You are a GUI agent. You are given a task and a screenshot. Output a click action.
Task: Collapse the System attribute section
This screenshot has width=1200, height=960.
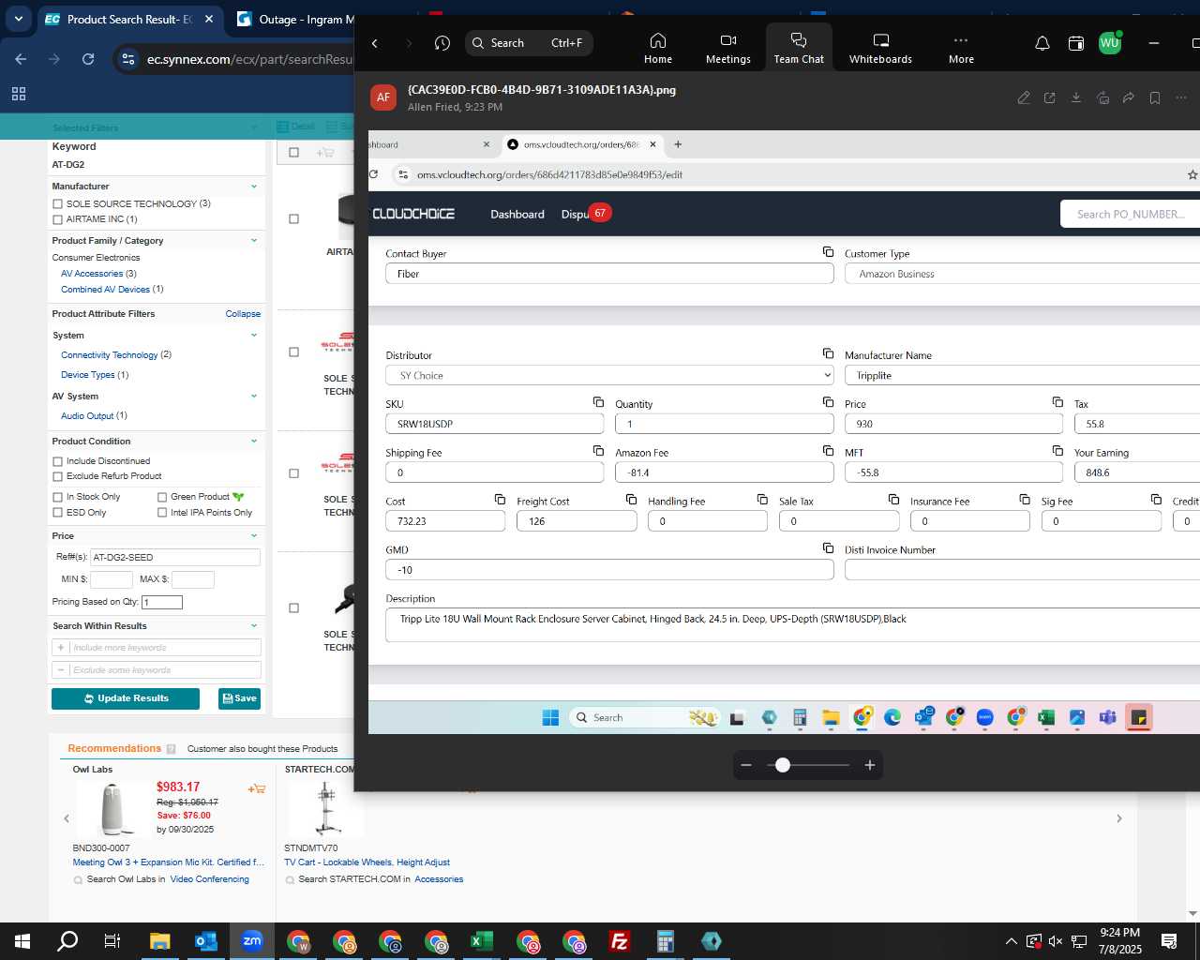[x=254, y=336]
